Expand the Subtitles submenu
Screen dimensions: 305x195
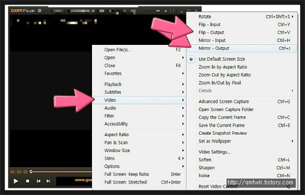pos(139,92)
